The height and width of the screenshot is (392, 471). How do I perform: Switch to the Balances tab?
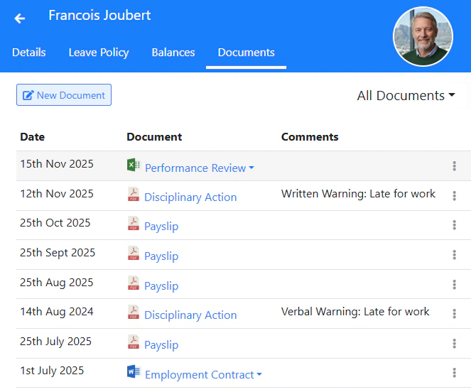coord(173,53)
